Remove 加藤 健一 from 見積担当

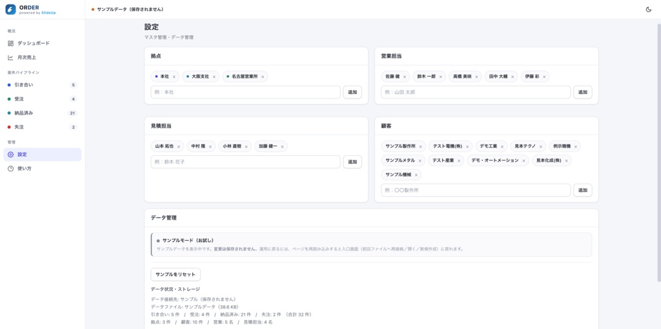tap(282, 146)
